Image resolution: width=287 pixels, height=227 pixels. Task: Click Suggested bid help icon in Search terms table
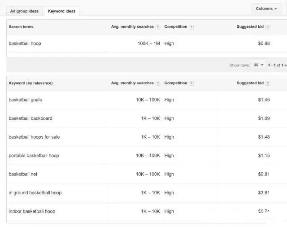click(x=268, y=27)
